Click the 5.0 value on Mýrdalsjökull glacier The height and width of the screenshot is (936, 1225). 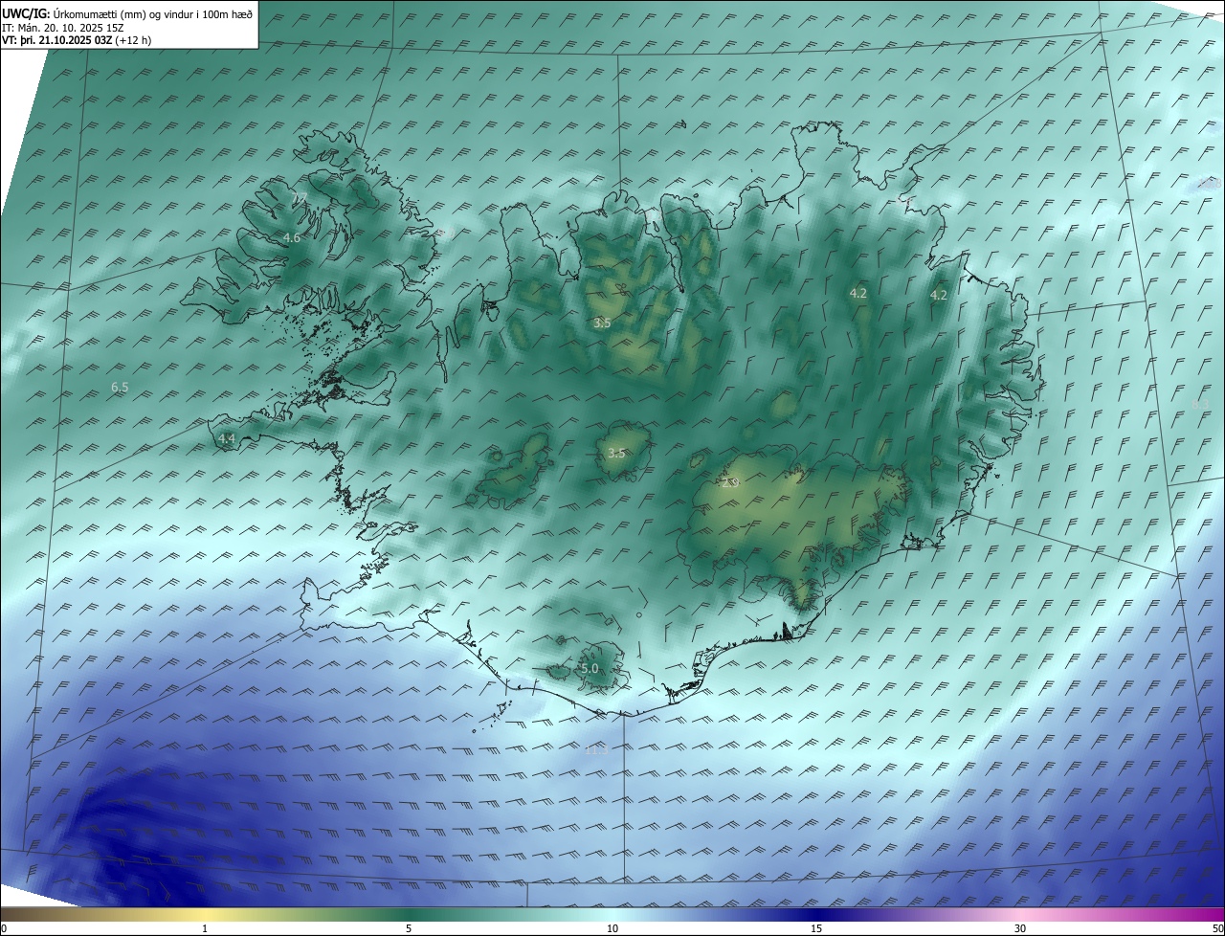coord(590,668)
